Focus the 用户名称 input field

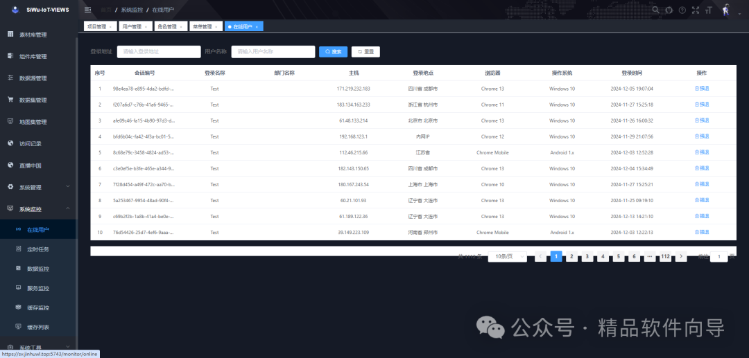pos(273,51)
